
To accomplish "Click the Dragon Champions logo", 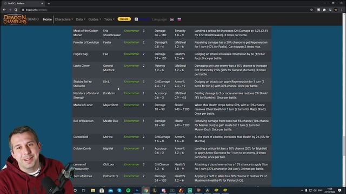I will click(15, 19).
